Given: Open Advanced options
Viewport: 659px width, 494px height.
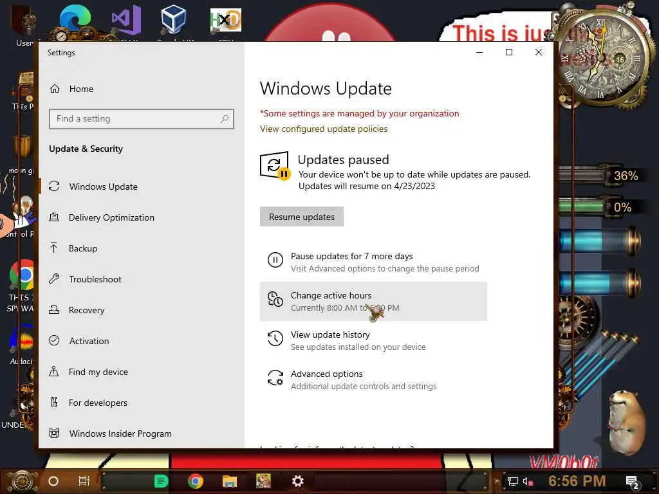Looking at the screenshot, I should [x=373, y=380].
